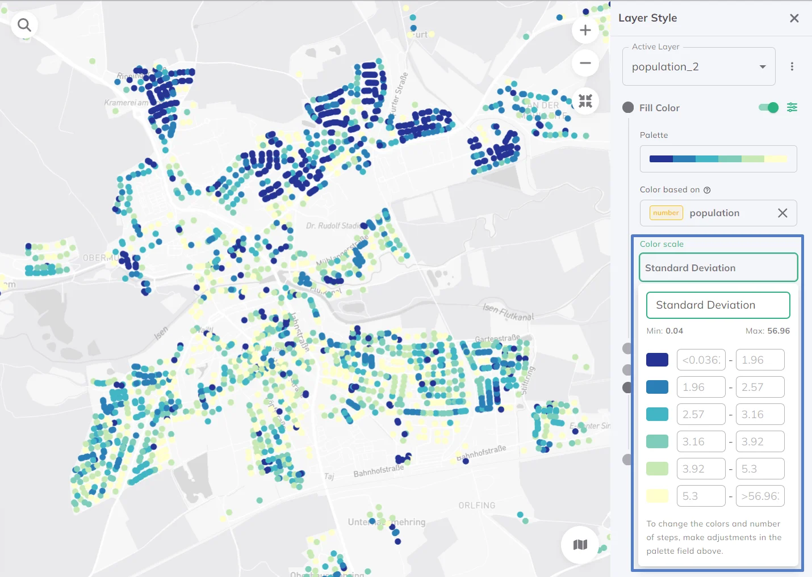This screenshot has height=577, width=812.
Task: Open the Color based on field selector
Action: pos(718,213)
